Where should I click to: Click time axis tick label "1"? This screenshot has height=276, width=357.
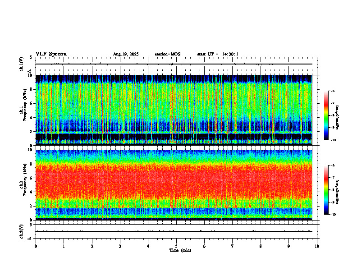coord(64,246)
